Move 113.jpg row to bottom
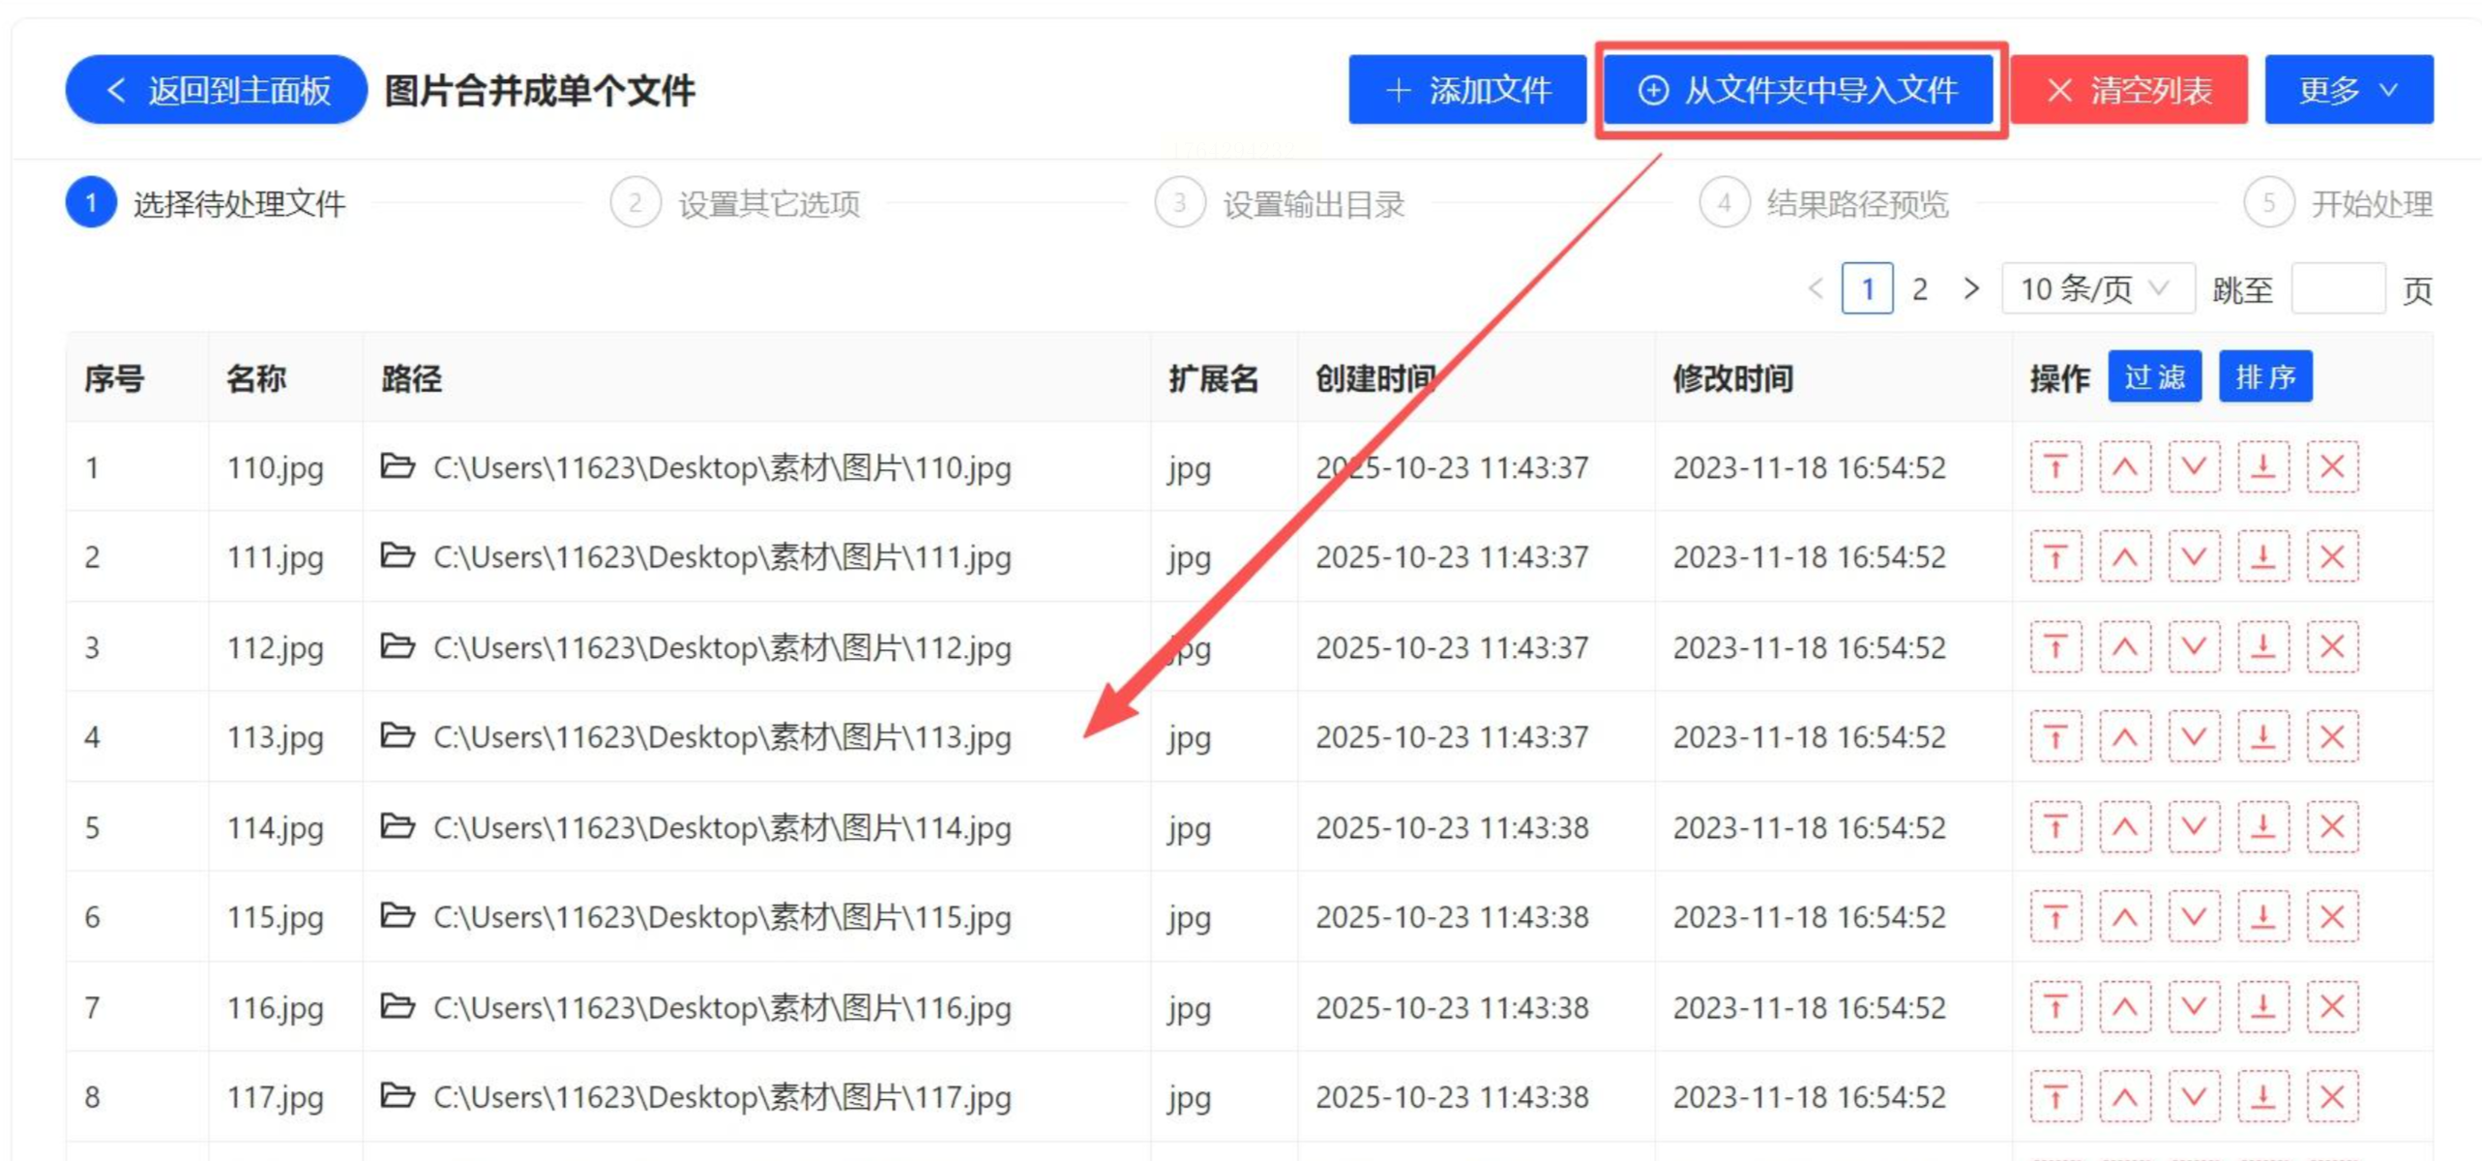2482x1161 pixels. click(x=2262, y=737)
